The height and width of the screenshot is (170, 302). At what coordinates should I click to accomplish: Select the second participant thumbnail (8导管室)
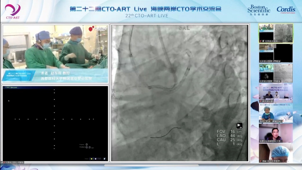click(x=276, y=53)
